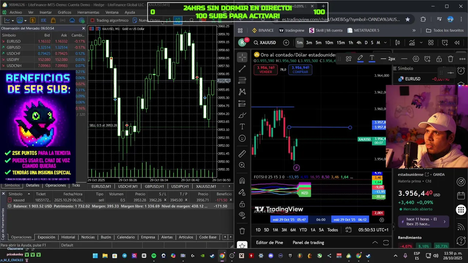Click the blue COMPRAR buy button
This screenshot has width=468, height=263.
[x=301, y=70]
